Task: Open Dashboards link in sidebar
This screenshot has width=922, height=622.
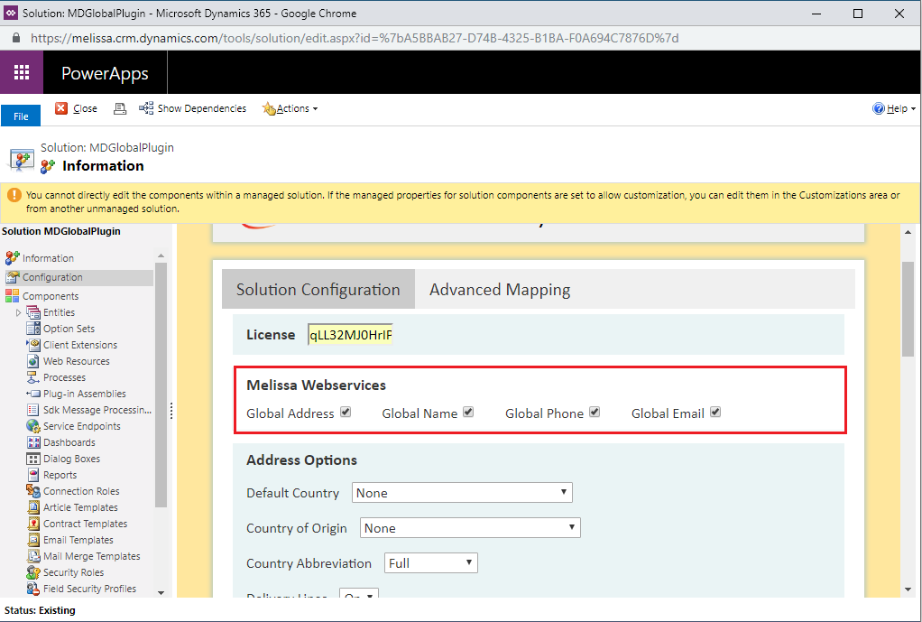Action: (x=69, y=442)
